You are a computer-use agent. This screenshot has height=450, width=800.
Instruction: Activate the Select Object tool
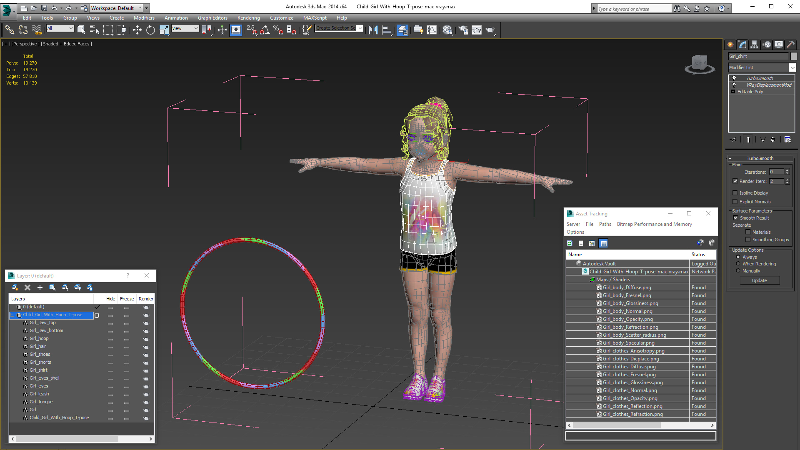[81, 30]
